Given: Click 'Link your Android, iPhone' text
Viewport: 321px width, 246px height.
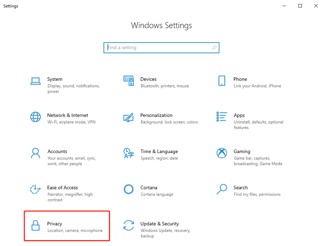Looking at the screenshot, I should [x=257, y=86].
